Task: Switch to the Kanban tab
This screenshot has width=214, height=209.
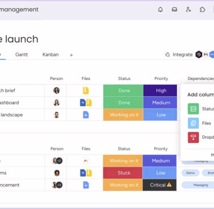Action: point(51,55)
